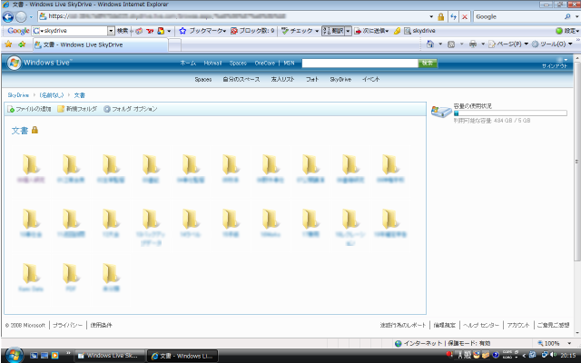Click プライバシー link in footer
The width and height of the screenshot is (581, 363).
pyautogui.click(x=67, y=325)
